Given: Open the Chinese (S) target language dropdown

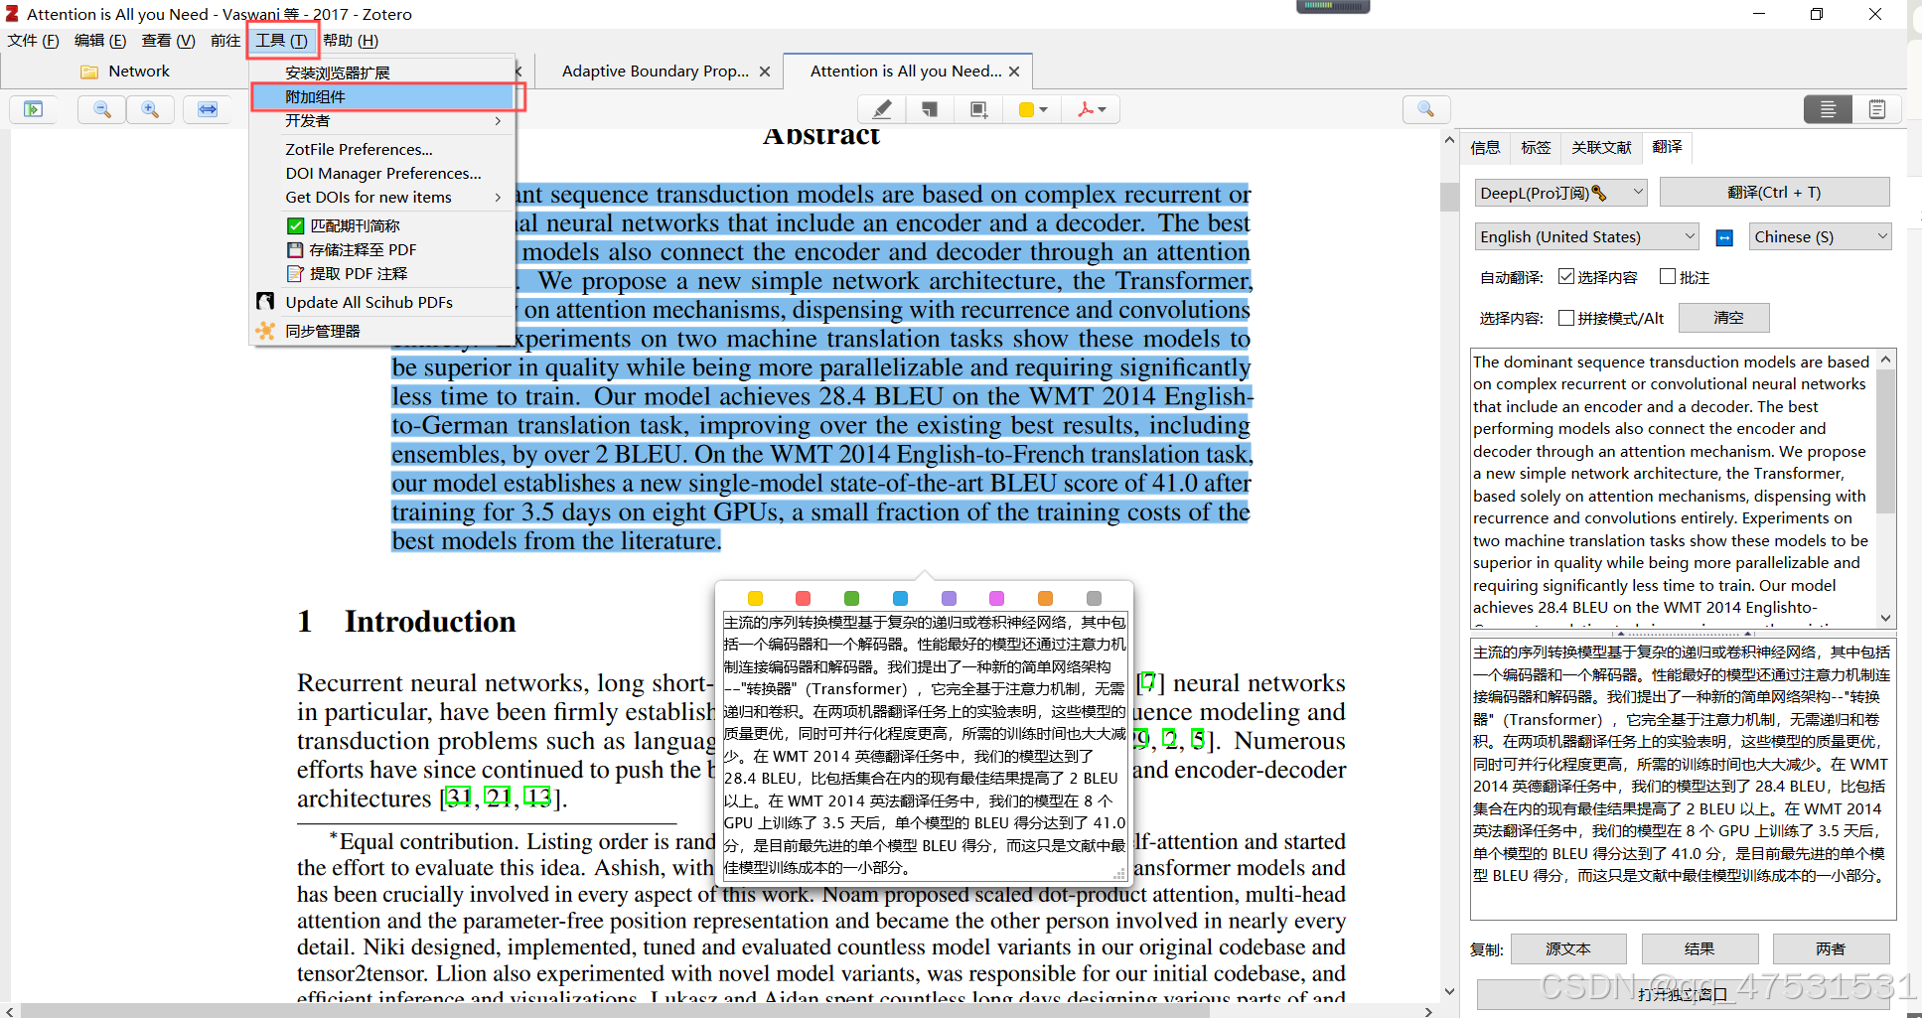Looking at the screenshot, I should 1820,236.
